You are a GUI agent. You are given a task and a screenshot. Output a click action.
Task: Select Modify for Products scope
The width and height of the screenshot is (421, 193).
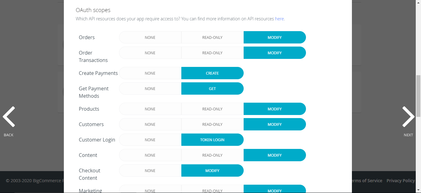point(274,109)
